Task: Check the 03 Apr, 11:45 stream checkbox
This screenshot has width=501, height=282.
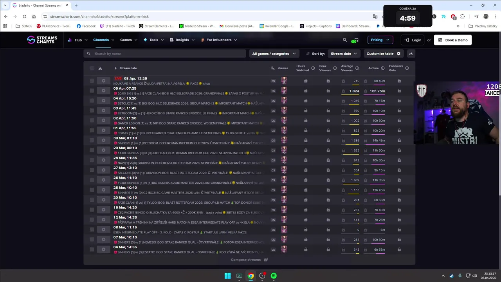Action: tap(92, 111)
